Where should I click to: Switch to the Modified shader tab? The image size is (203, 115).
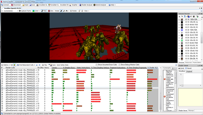pyautogui.click(x=182, y=71)
